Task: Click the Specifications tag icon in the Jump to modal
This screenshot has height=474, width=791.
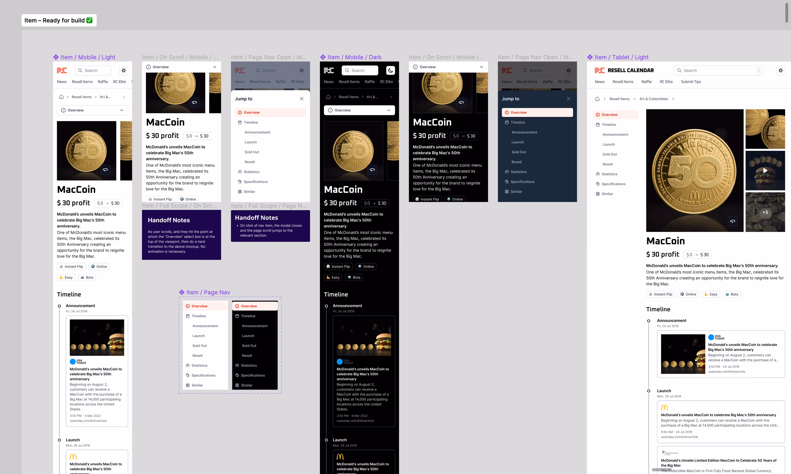Action: [x=240, y=181]
